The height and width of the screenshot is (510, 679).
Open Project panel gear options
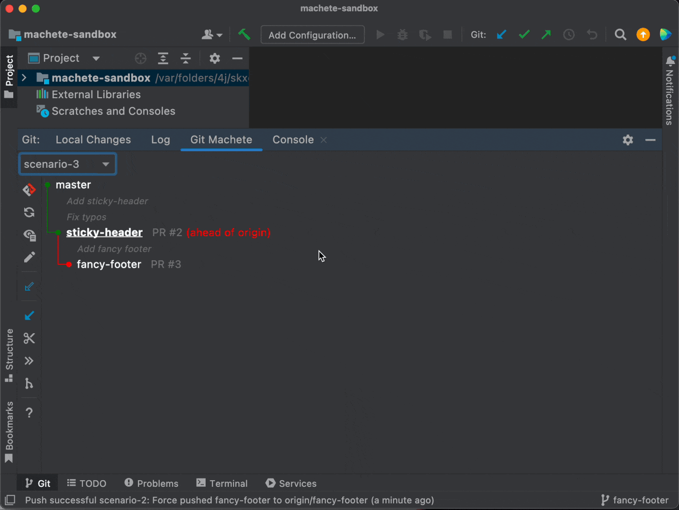215,58
